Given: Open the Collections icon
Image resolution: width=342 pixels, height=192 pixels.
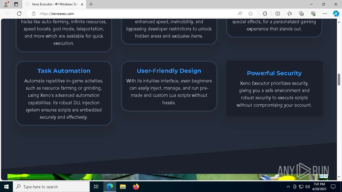Looking at the screenshot, I should coord(301,14).
